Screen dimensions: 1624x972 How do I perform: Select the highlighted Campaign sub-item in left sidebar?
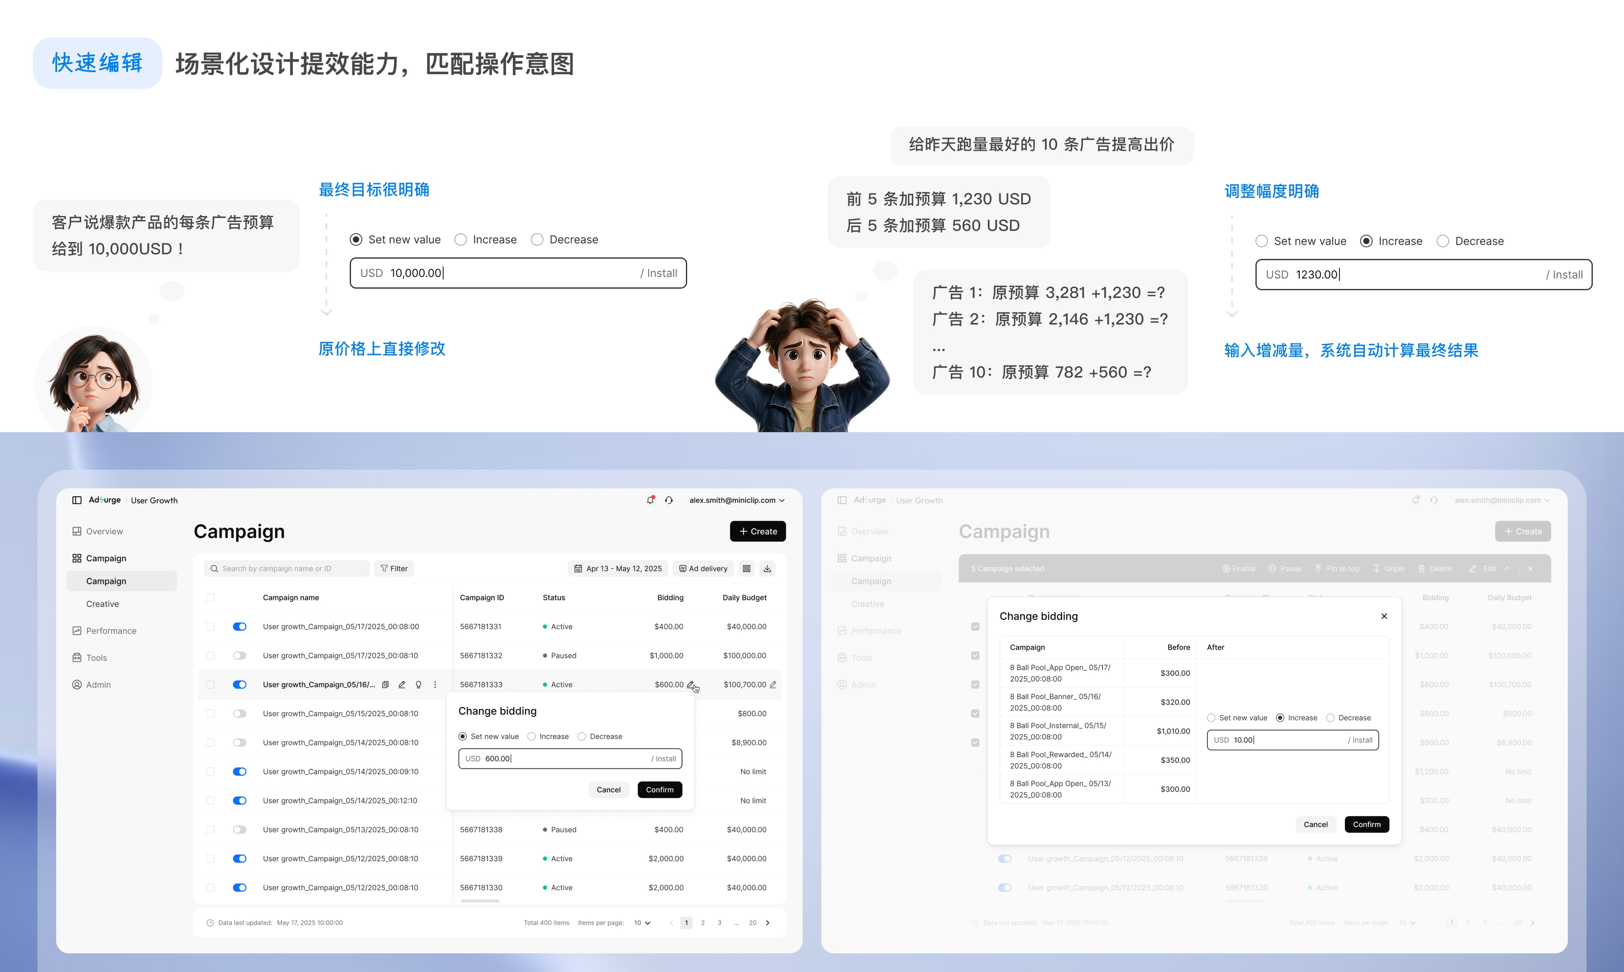[122, 581]
